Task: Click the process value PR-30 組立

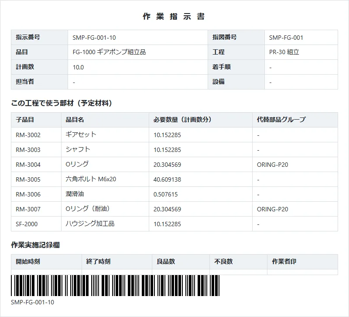Action: [284, 52]
